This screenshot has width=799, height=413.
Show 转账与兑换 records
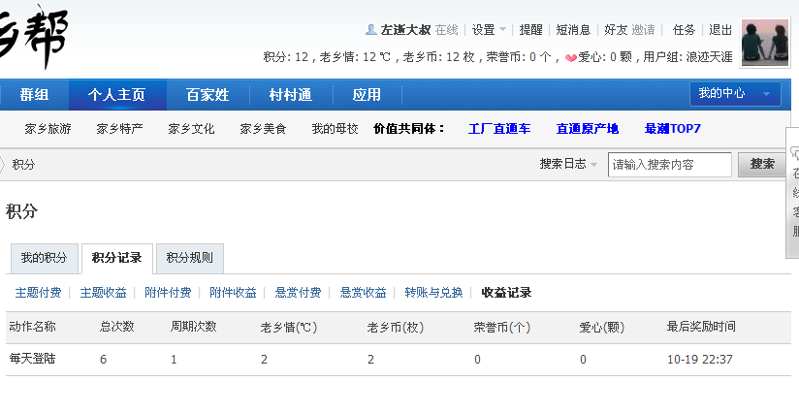pyautogui.click(x=433, y=293)
